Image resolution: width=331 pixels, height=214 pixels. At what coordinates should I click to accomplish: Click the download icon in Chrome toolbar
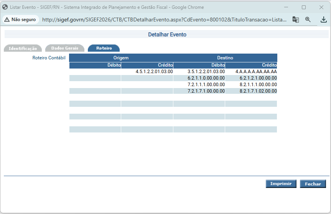tap(323, 20)
